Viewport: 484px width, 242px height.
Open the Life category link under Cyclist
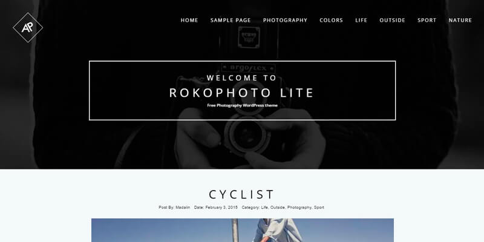(264, 208)
